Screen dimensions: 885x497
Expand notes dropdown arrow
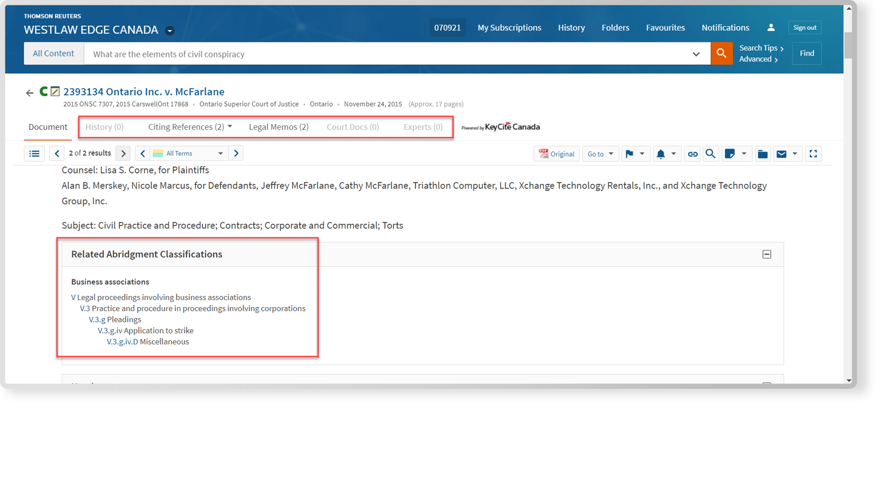point(744,154)
